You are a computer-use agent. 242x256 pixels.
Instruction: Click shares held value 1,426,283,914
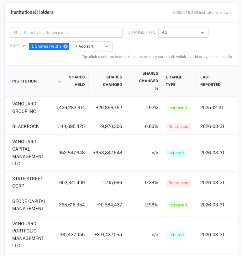tap(70, 108)
